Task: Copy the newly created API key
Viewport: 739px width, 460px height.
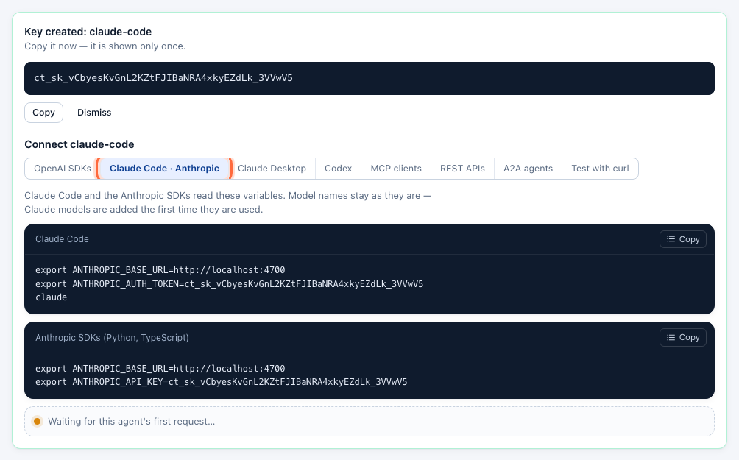Action: [43, 113]
